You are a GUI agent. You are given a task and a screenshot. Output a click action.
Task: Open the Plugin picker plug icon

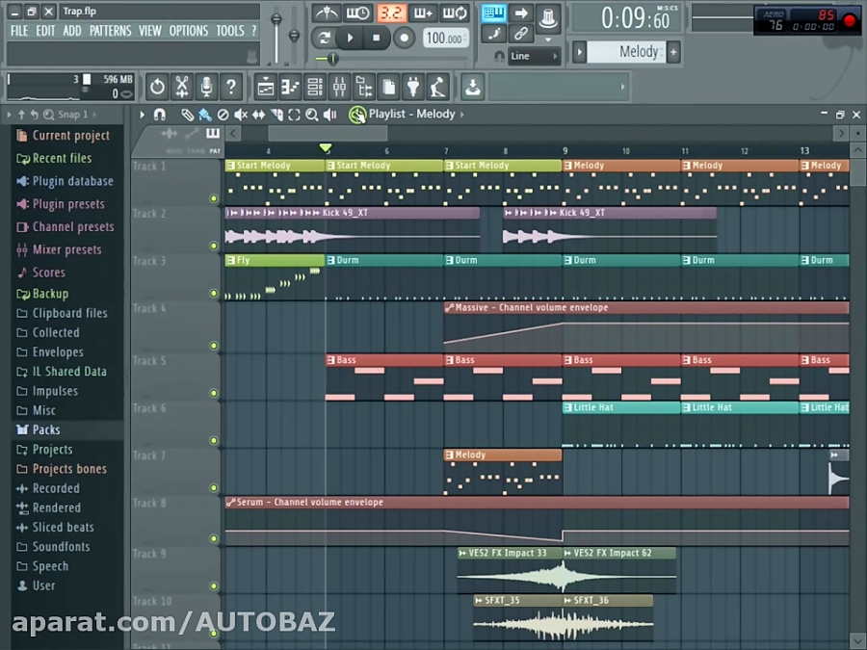[x=413, y=87]
